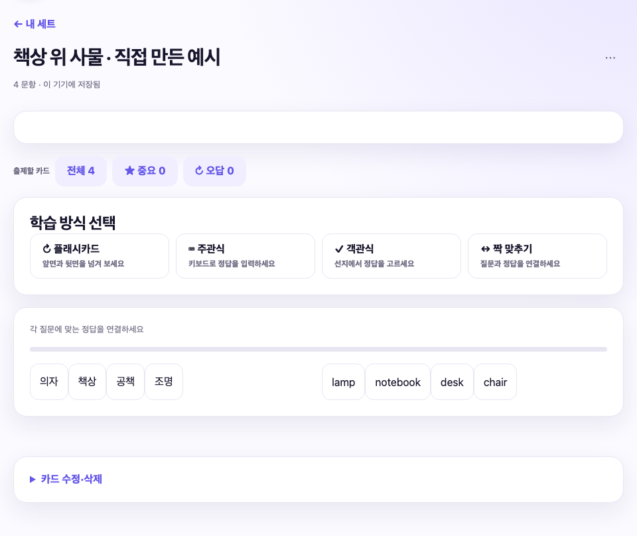Select the 책상 question tile

click(x=88, y=381)
